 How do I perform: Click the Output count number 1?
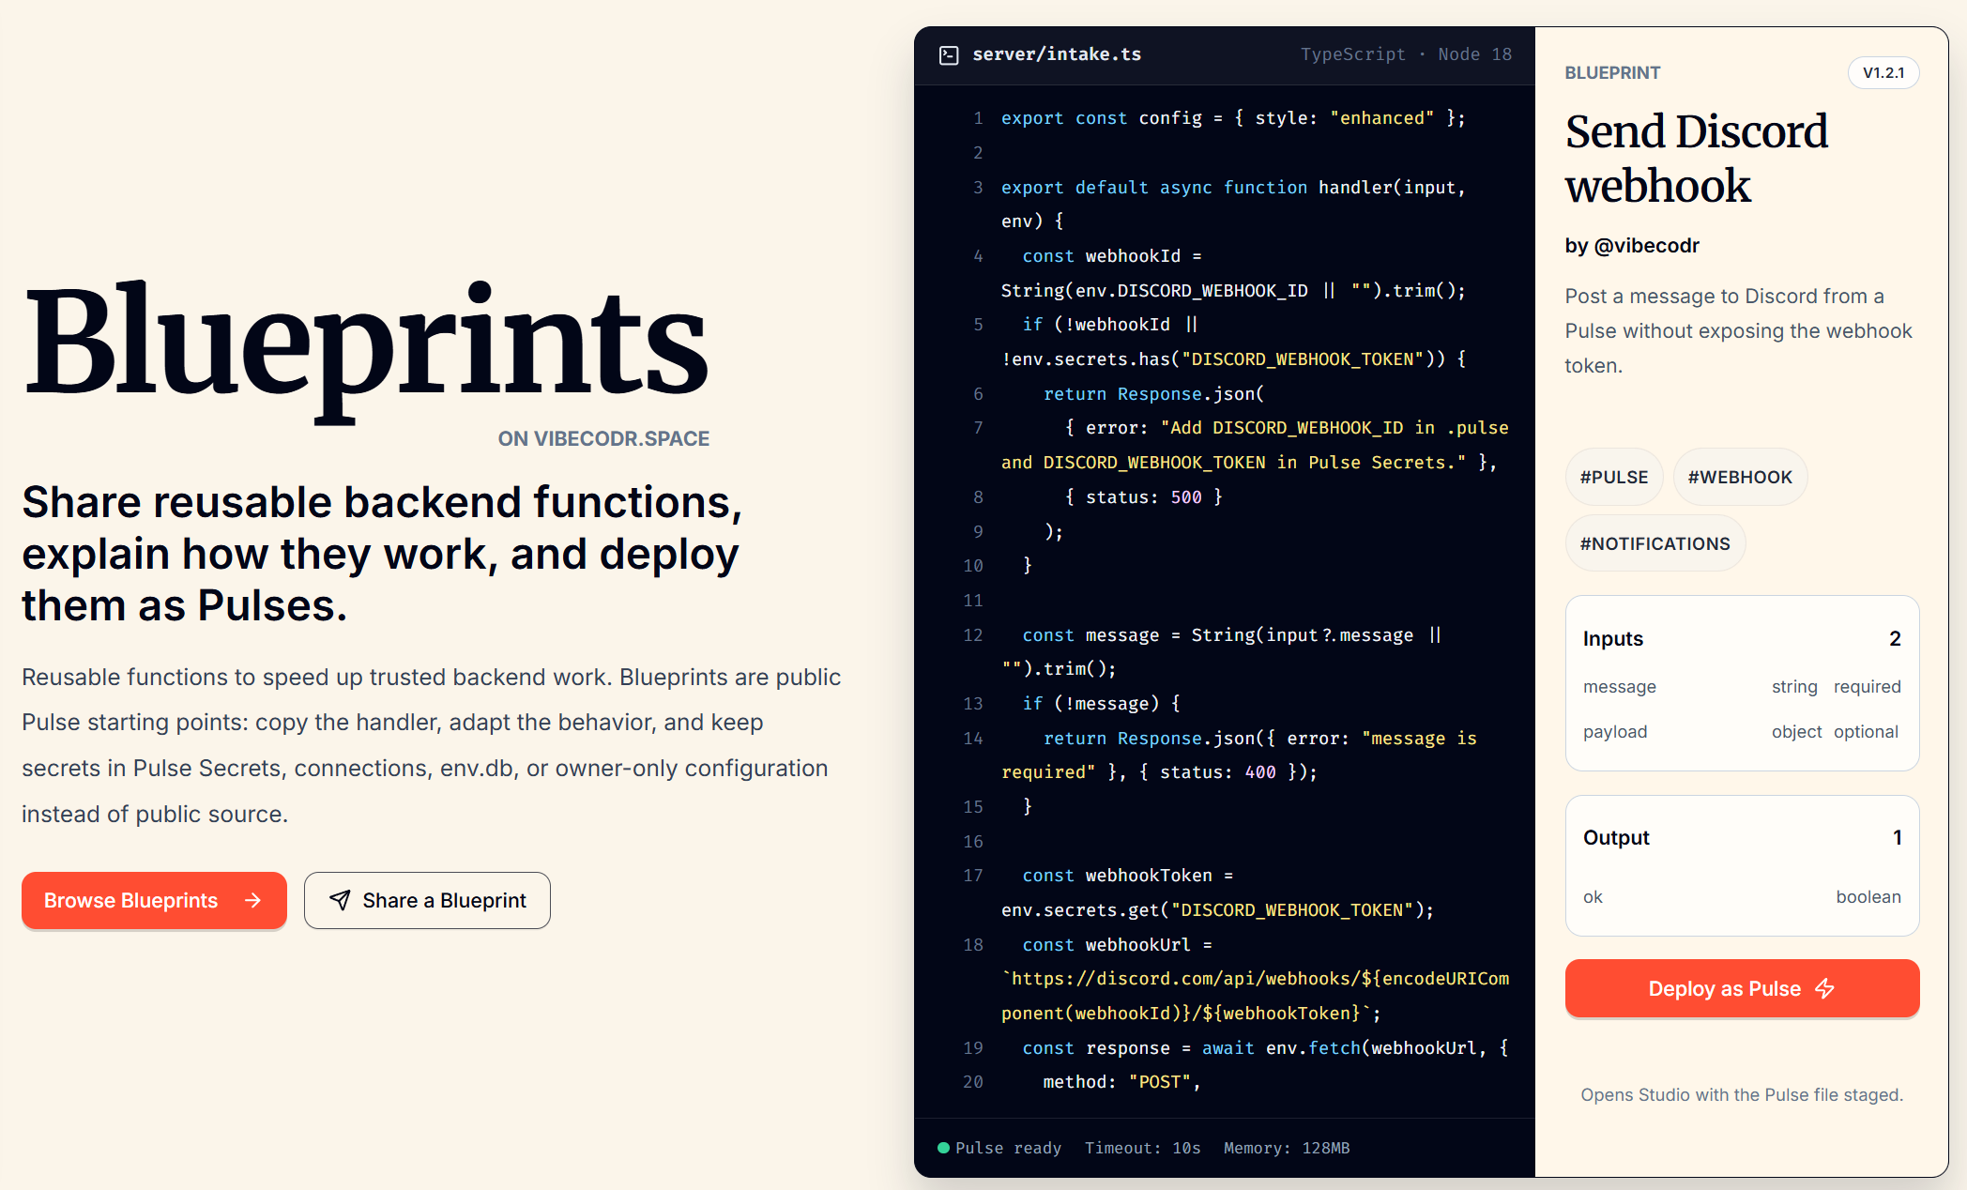click(x=1897, y=838)
